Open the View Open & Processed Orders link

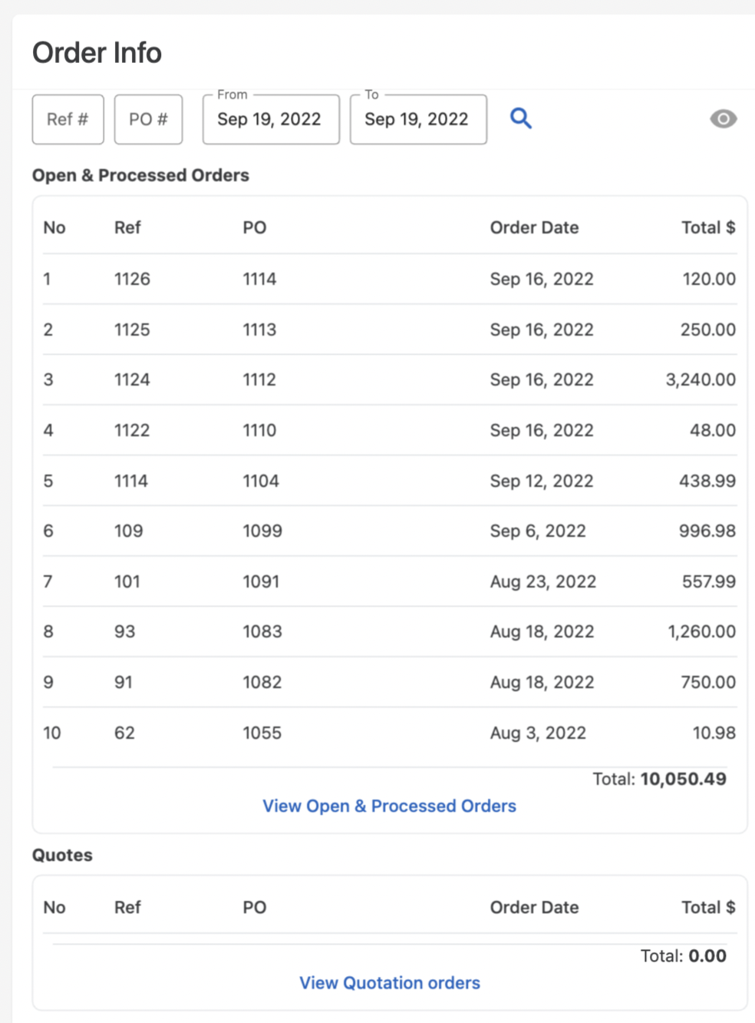coord(389,806)
